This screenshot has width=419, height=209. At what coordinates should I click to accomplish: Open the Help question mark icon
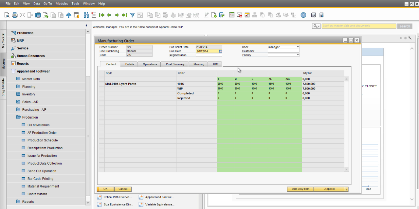[x=303, y=15]
